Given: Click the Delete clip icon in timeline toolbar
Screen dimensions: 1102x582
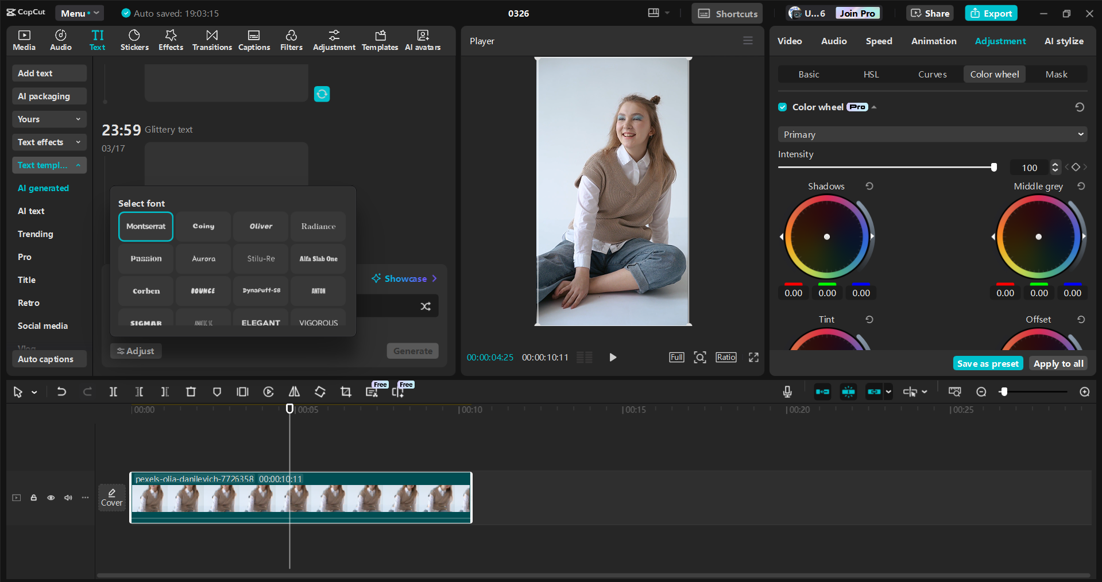Looking at the screenshot, I should tap(191, 392).
